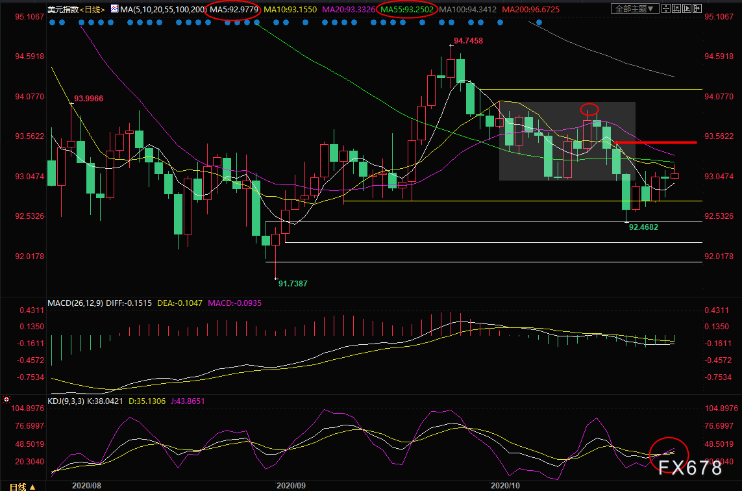
Task: Click the 93.9966 peak price label
Action: coord(88,99)
